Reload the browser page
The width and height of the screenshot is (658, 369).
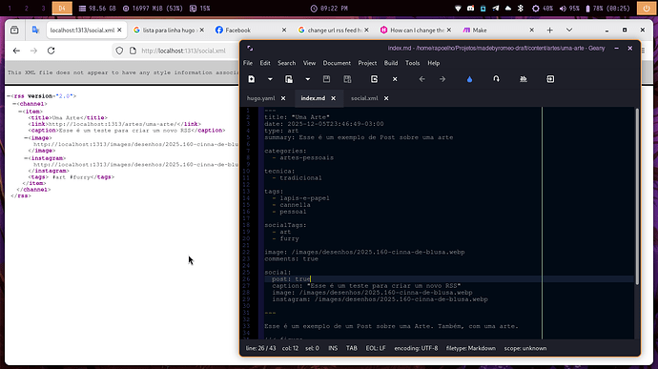pyautogui.click(x=51, y=51)
